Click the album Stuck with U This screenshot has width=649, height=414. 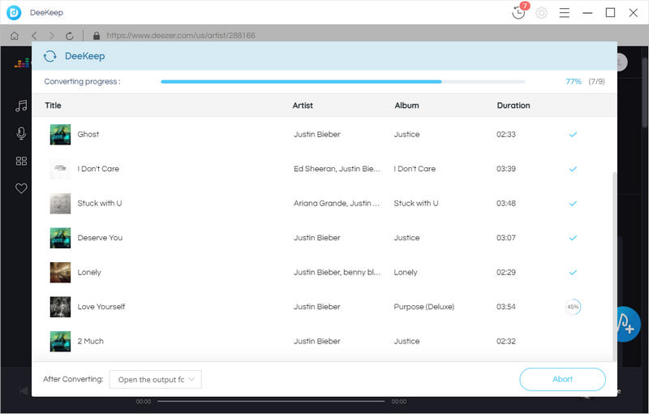pyautogui.click(x=416, y=203)
